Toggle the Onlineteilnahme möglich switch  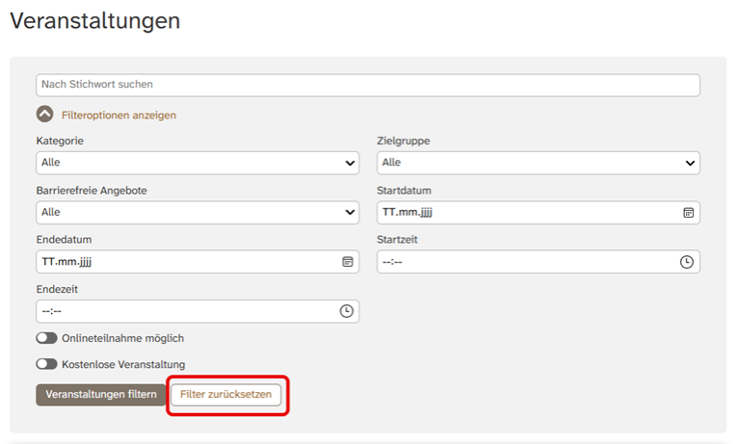(x=46, y=338)
